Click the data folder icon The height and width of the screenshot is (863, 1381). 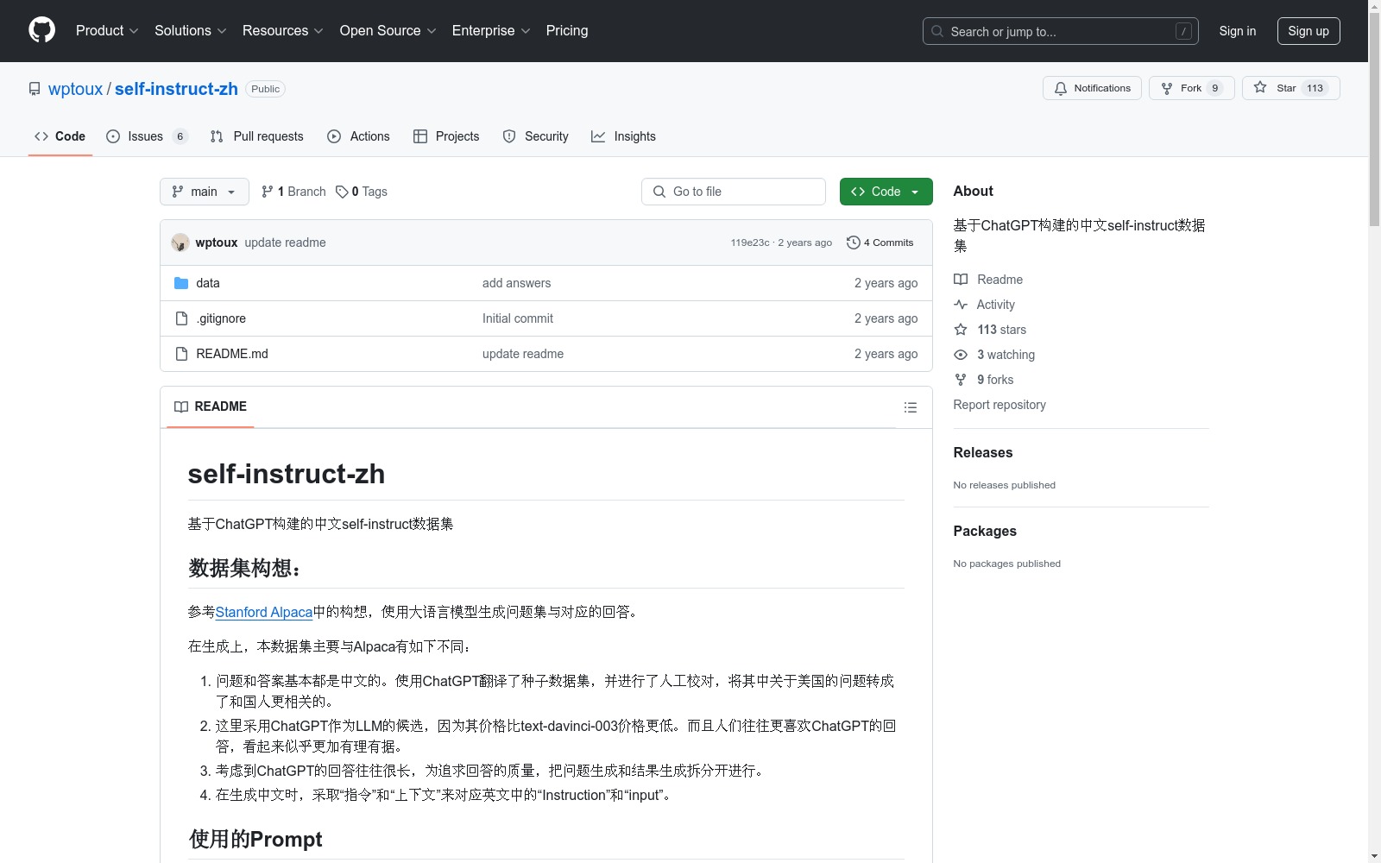(x=181, y=283)
